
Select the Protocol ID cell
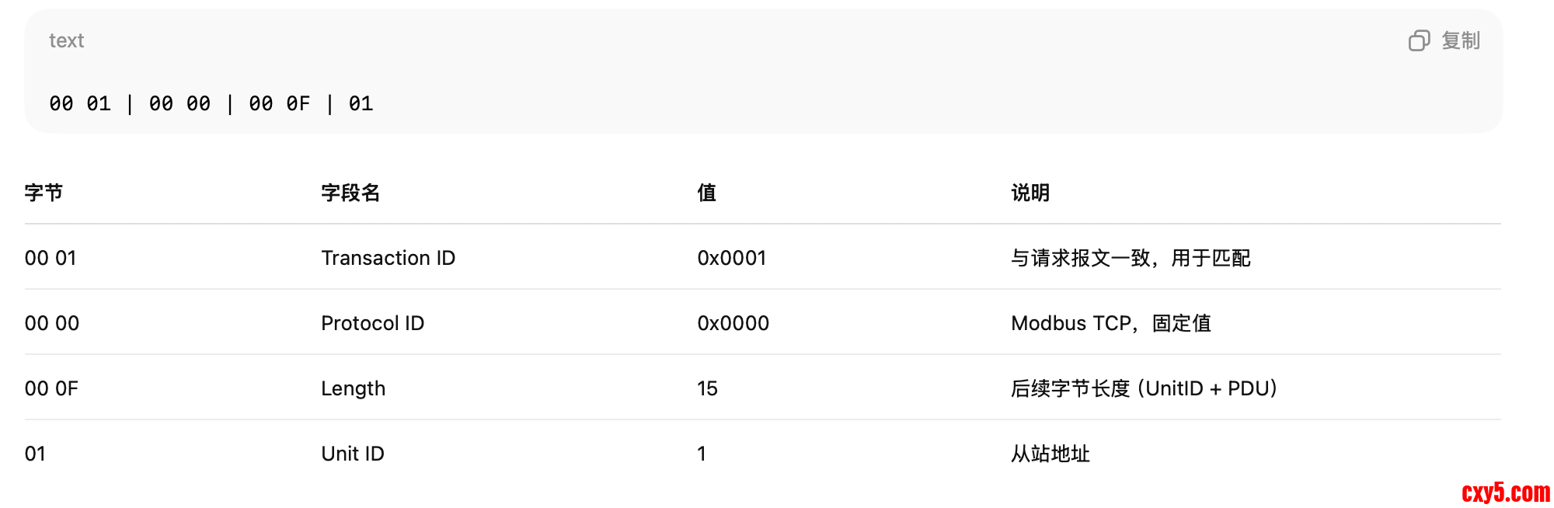click(372, 323)
